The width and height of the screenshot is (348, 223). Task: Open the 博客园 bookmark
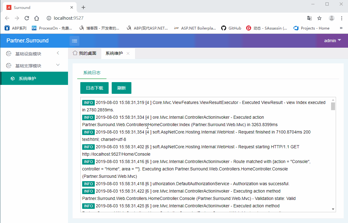(x=99, y=28)
